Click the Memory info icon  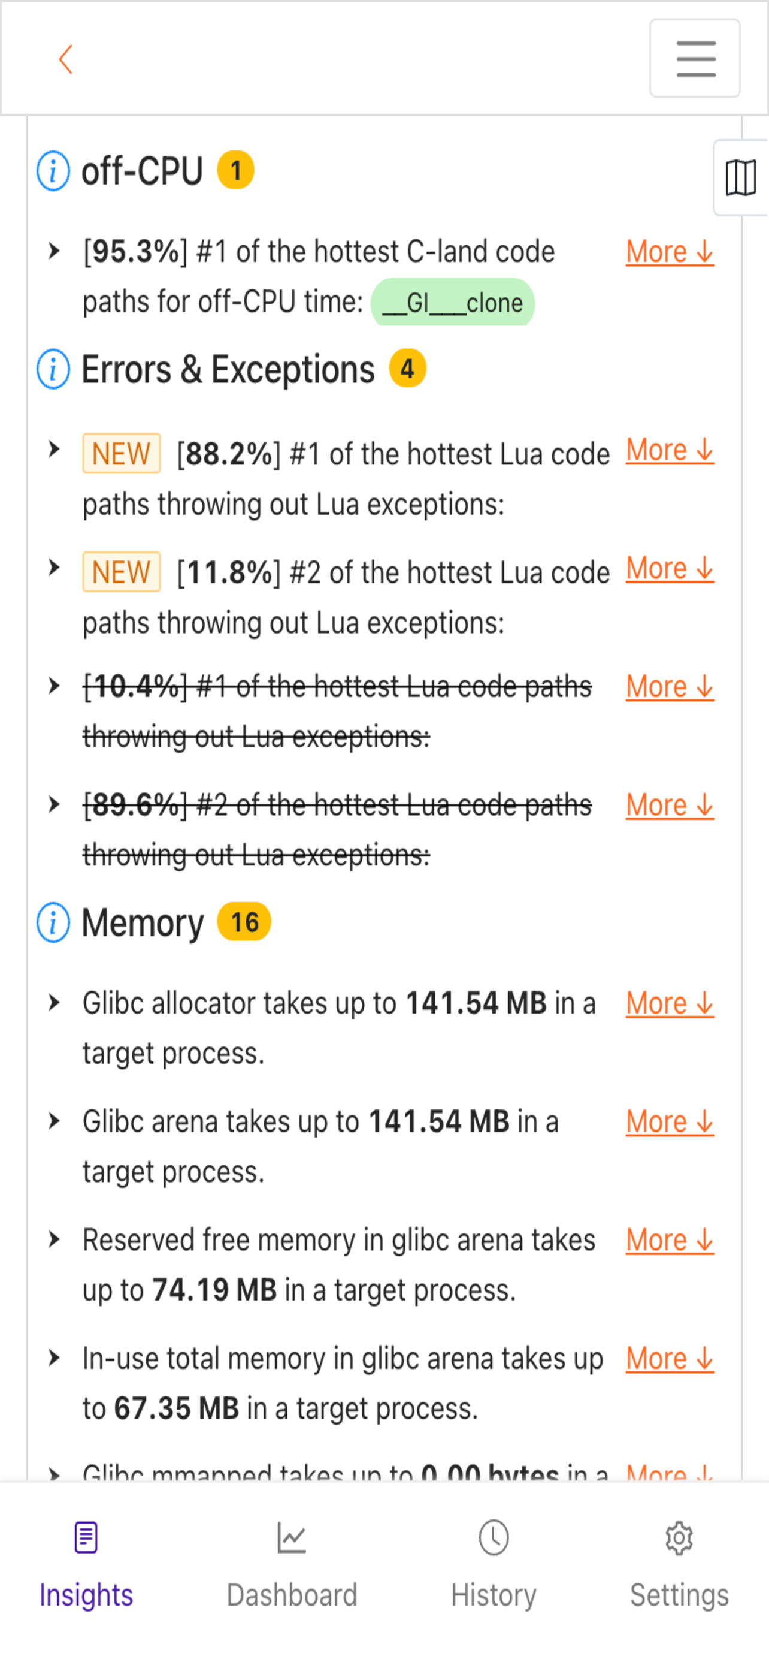pyautogui.click(x=53, y=922)
